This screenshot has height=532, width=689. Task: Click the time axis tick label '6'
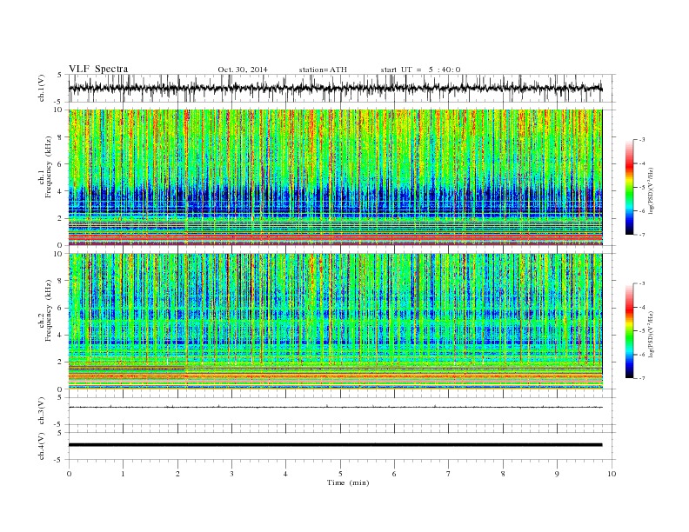pyautogui.click(x=395, y=474)
